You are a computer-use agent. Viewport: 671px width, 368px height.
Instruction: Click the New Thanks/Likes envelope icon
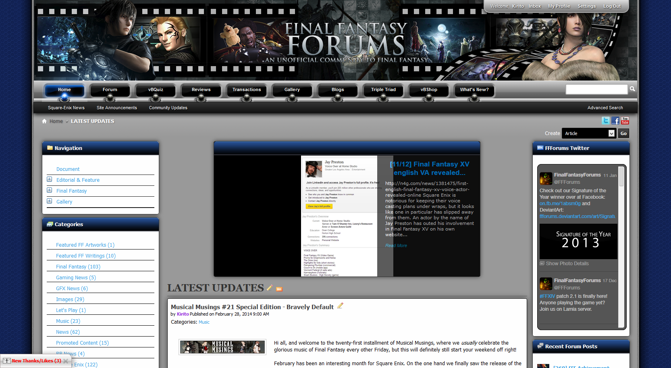pos(6,361)
